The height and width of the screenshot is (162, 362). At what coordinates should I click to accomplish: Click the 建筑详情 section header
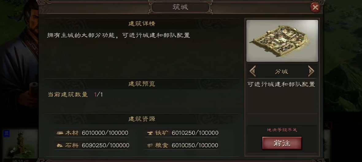click(x=142, y=24)
